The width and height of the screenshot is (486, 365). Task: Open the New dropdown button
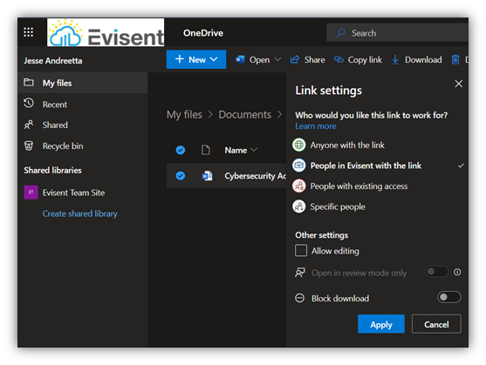pos(196,59)
